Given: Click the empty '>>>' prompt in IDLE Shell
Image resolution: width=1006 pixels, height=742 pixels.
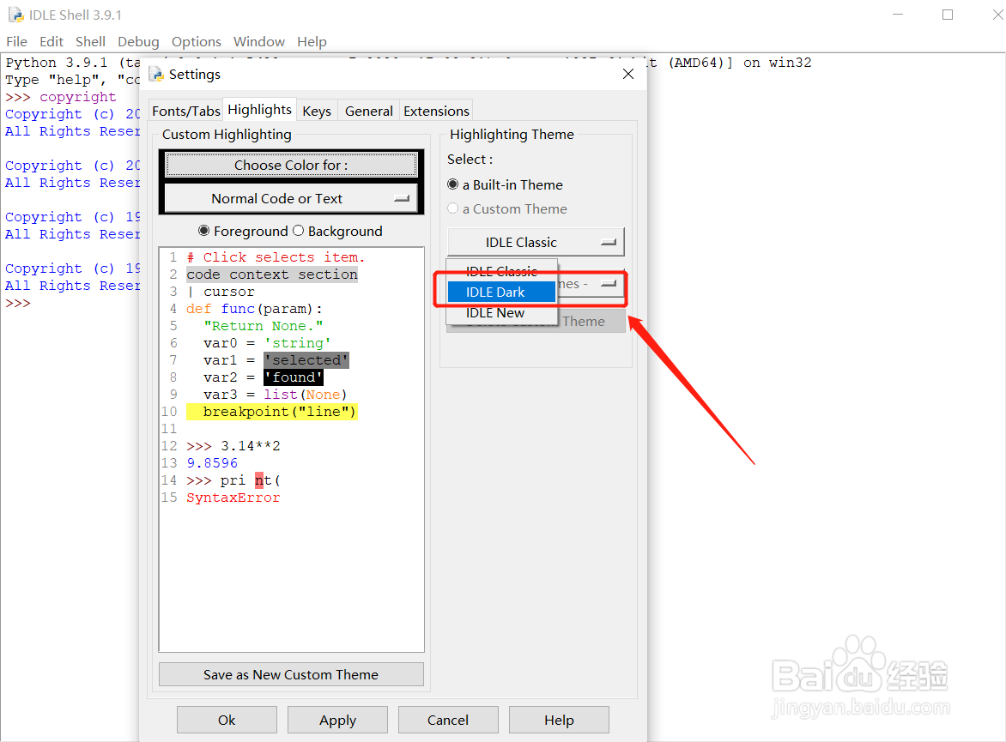Looking at the screenshot, I should pyautogui.click(x=18, y=303).
